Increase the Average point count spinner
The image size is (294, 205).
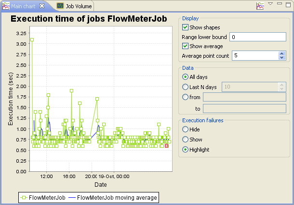282,53
